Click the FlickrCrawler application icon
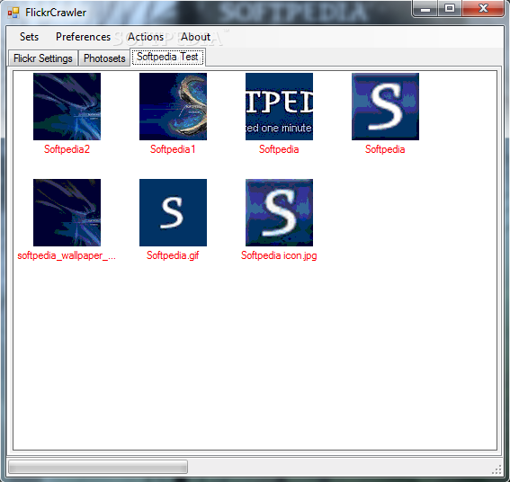This screenshot has height=482, width=510. (x=13, y=13)
